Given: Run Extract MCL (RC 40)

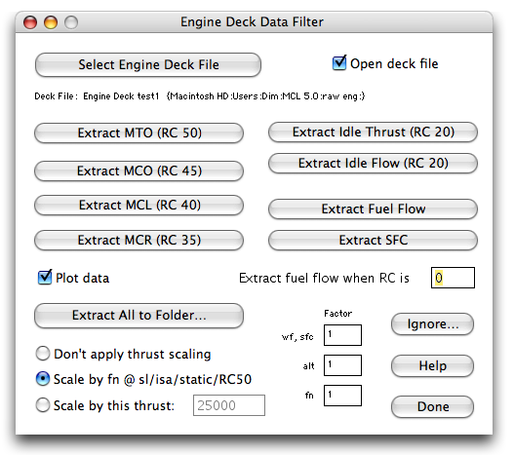Looking at the screenshot, I should click(138, 206).
